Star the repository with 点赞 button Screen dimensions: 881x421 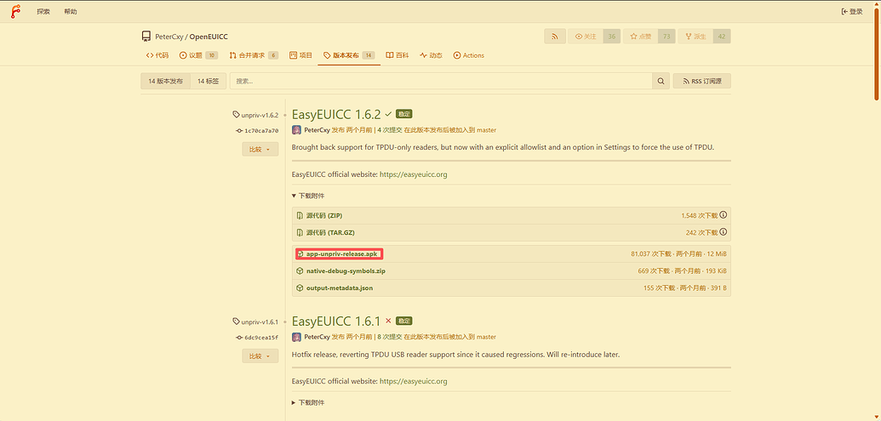pyautogui.click(x=640, y=37)
